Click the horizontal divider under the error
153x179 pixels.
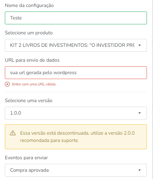tap(76, 92)
